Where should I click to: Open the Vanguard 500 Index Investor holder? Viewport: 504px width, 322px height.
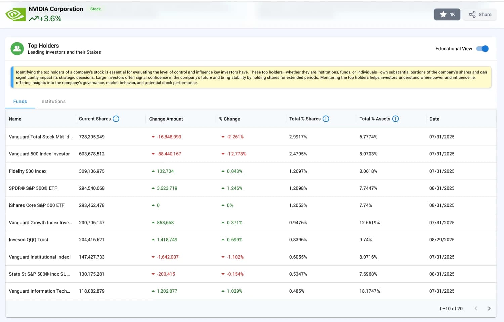pos(39,154)
